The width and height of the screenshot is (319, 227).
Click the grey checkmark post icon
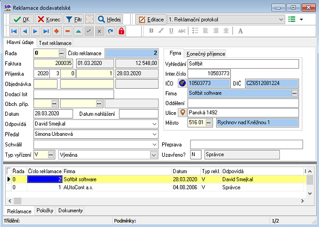pyautogui.click(x=89, y=31)
